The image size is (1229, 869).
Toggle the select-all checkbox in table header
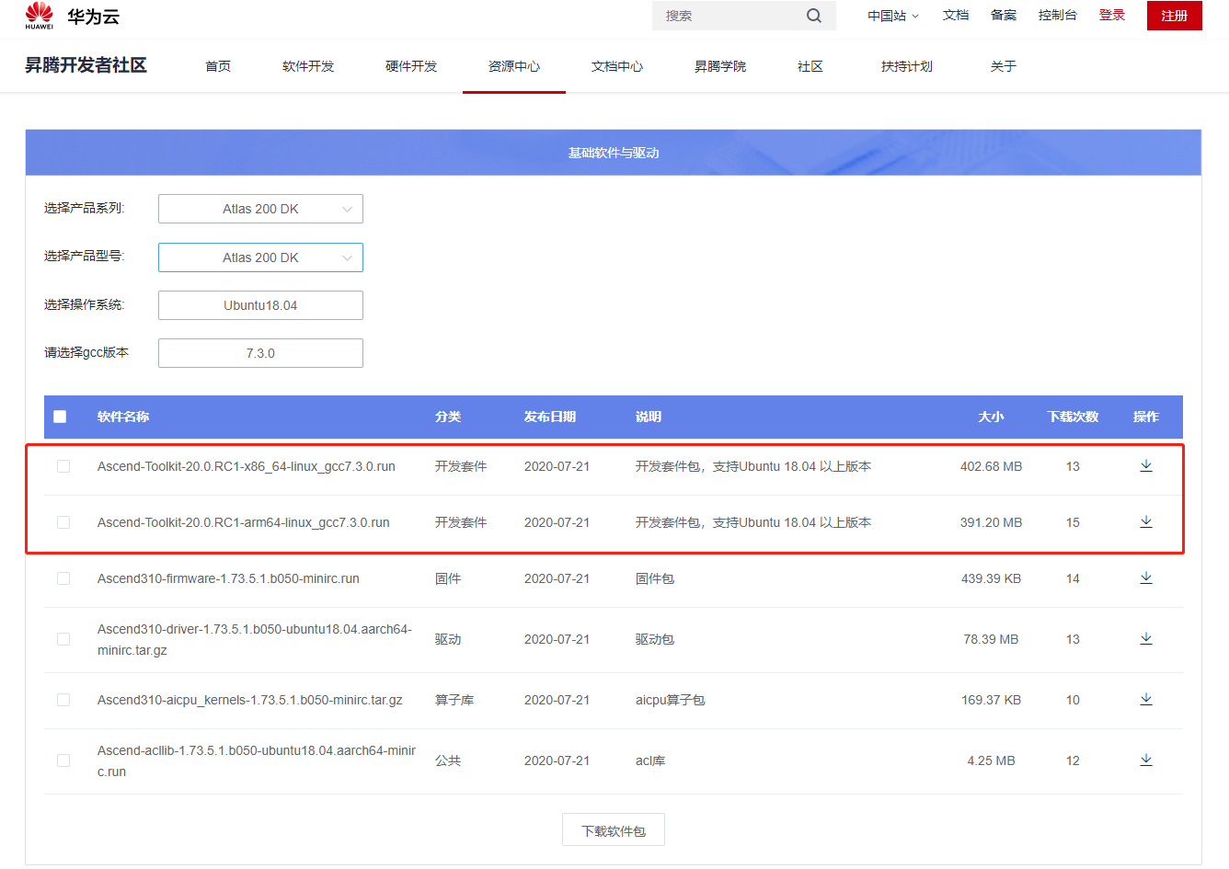point(60,417)
